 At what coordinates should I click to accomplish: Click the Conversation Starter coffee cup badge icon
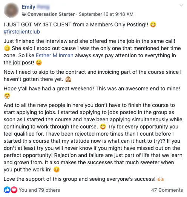pyautogui.click(x=24, y=14)
